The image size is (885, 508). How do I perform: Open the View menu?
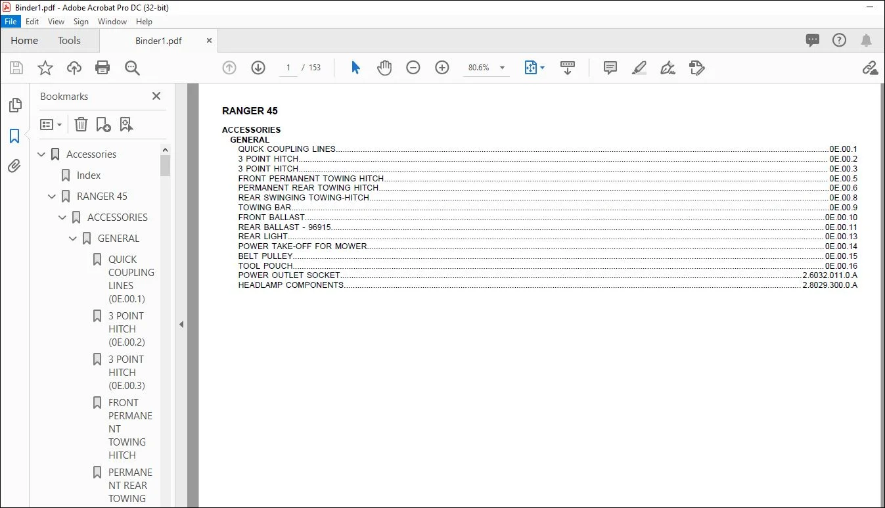(57, 22)
